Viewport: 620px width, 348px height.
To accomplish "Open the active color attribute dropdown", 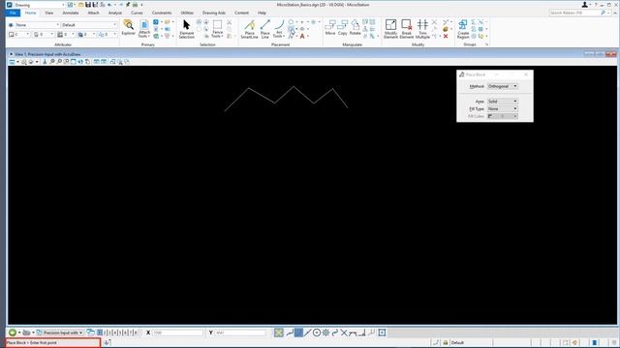I will coord(19,35).
